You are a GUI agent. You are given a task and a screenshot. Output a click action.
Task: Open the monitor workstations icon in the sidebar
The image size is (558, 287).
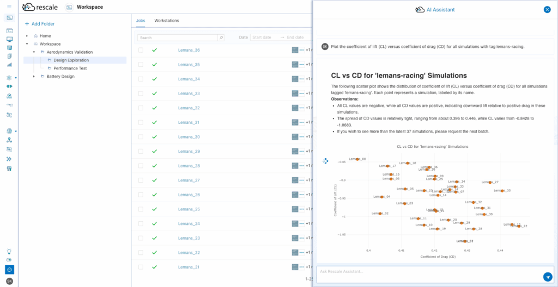click(x=9, y=40)
